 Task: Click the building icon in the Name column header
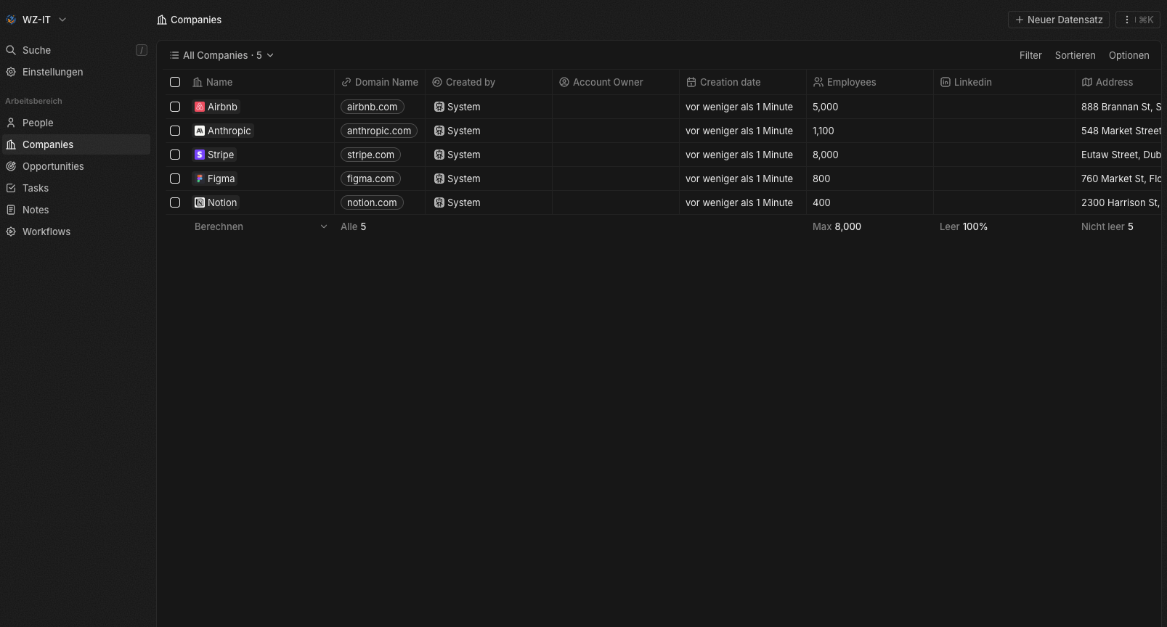point(198,82)
